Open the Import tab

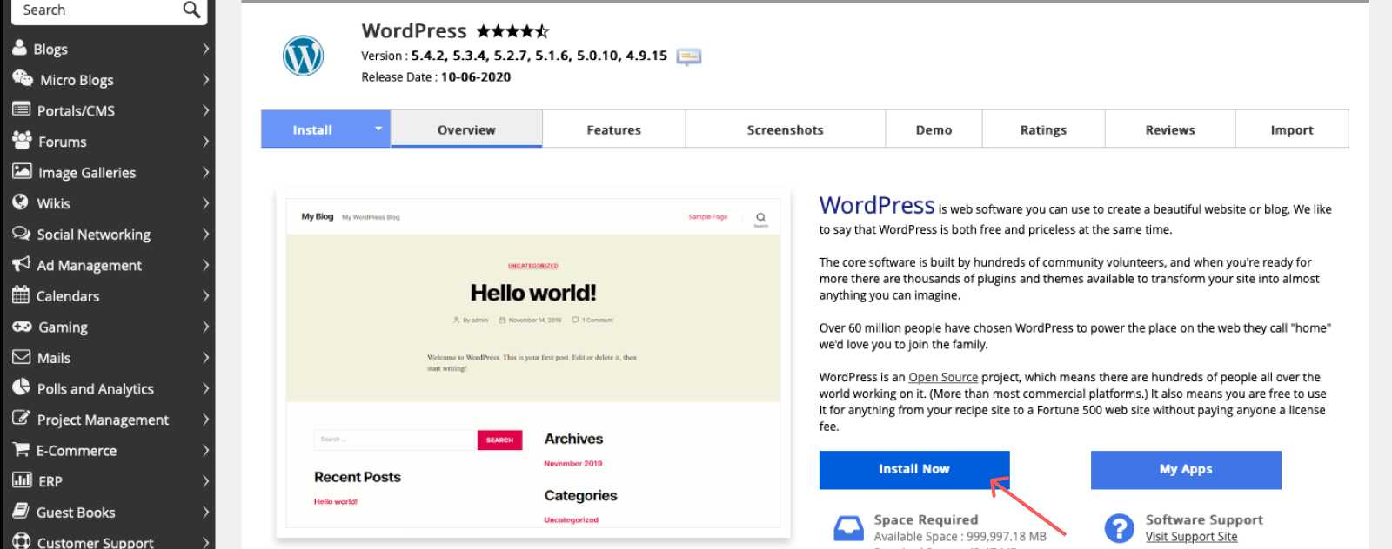click(1292, 129)
